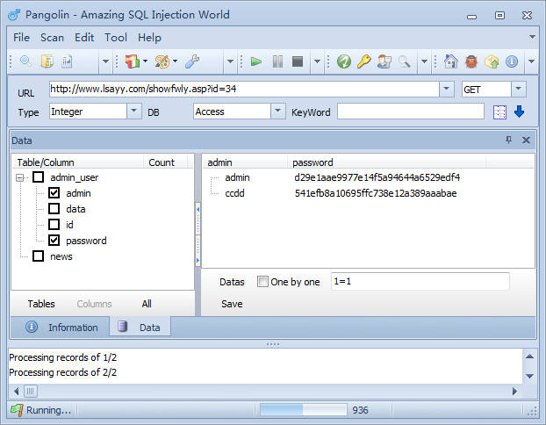Screen dimensions: 546x425
Task: Click the Running status flag icon
Action: pyautogui.click(x=17, y=410)
